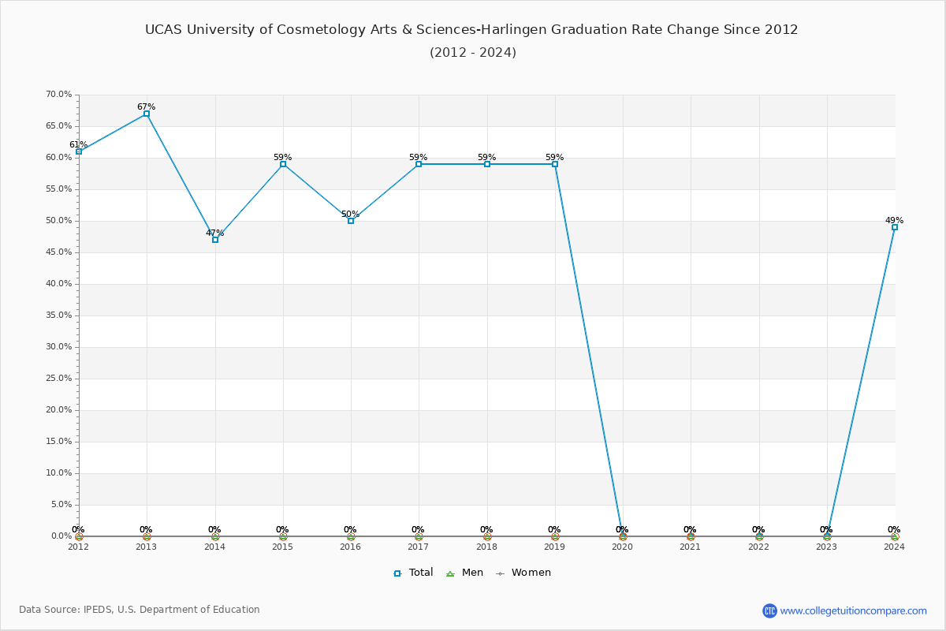Select the 2019 Total data point 59%

(555, 164)
